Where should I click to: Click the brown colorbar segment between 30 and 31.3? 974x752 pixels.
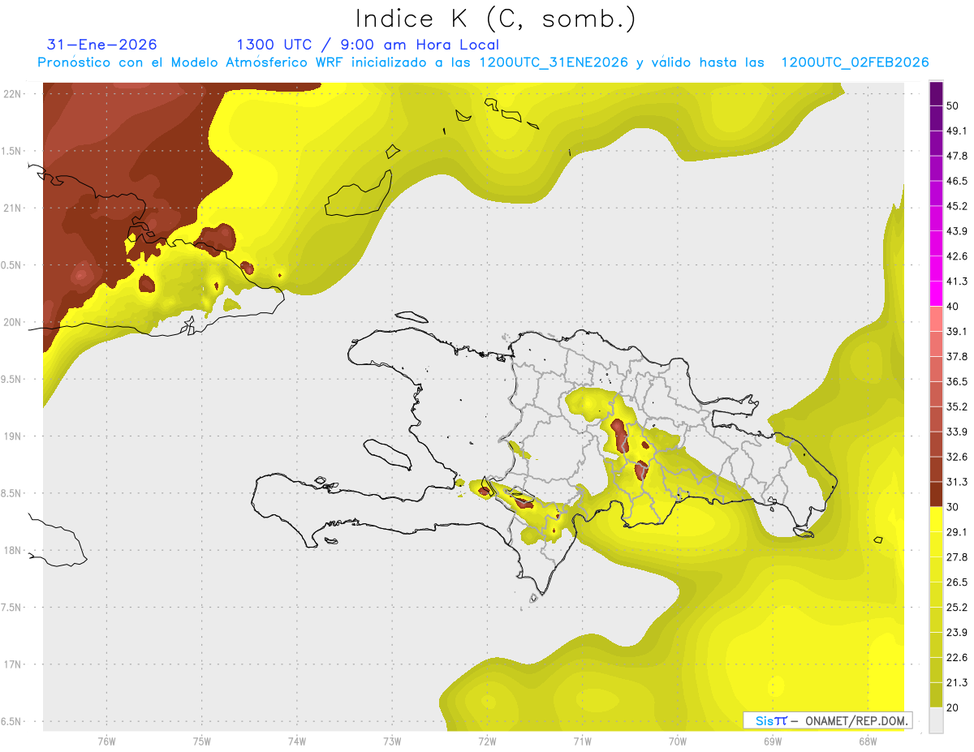[936, 494]
